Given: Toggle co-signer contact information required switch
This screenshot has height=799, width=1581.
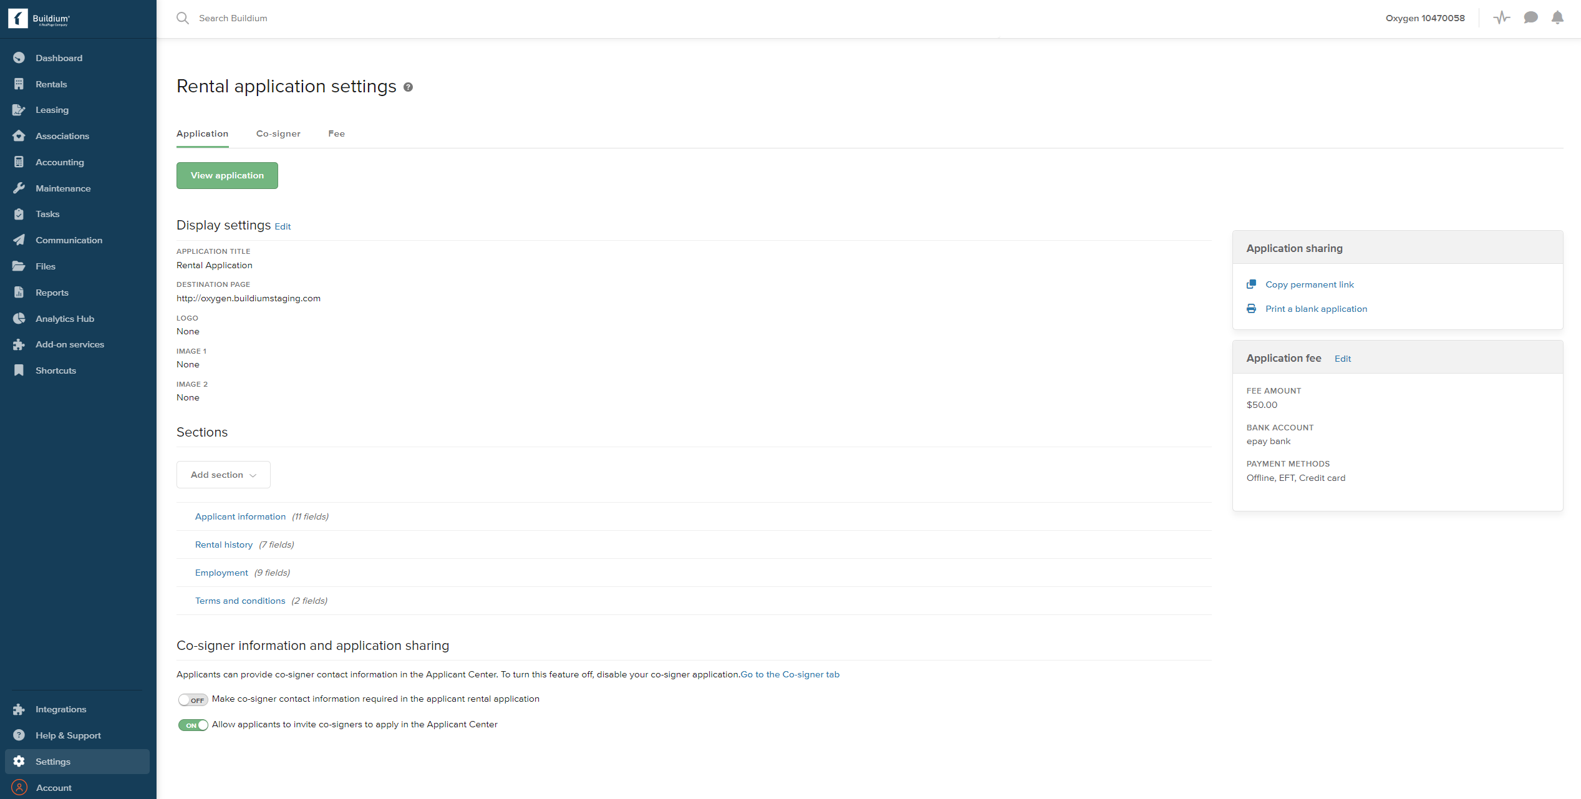Looking at the screenshot, I should tap(193, 700).
